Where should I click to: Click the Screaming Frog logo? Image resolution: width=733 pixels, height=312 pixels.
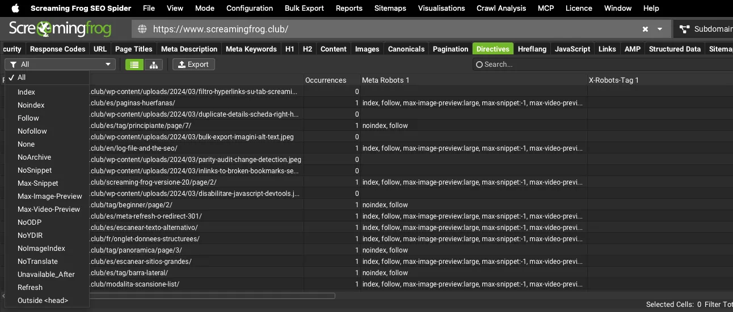(60, 29)
